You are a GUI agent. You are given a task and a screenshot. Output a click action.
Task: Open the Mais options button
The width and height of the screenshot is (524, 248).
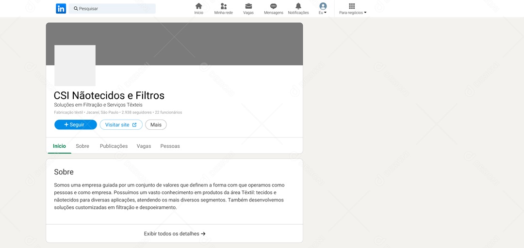[156, 124]
